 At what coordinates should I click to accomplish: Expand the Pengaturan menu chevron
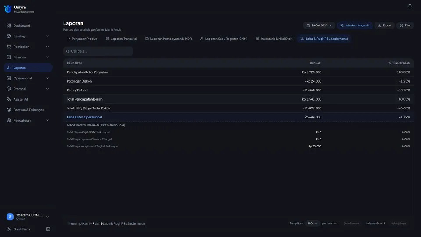[x=47, y=120]
